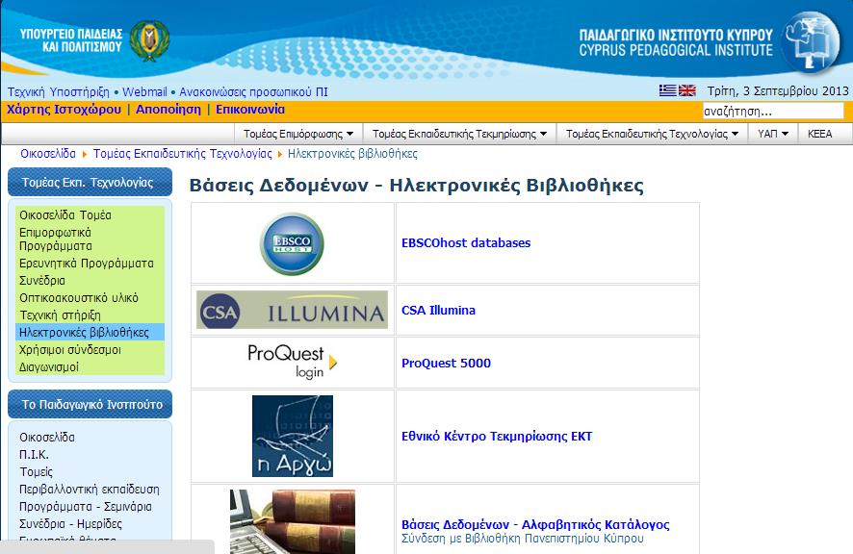Click the ΠΑΙΔΑΓΩΓΙΚΟ ΙΝΣΤΙΤΟΥΤΟ ΚΥΠΡΟΥ header title
The height and width of the screenshot is (554, 853).
coord(676,35)
